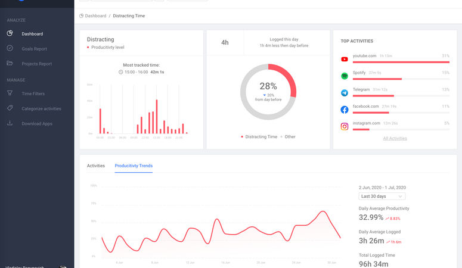Select the Producitivty Trends tab
Screen dimensions: 462x268
134,166
